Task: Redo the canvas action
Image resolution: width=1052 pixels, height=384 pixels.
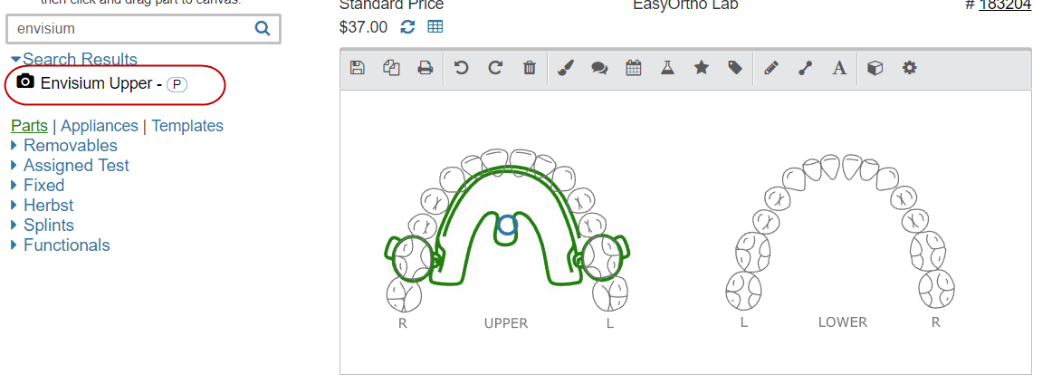Action: (x=495, y=67)
